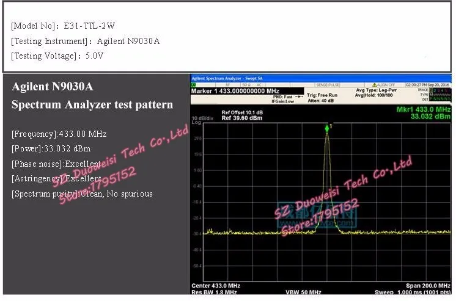
Task: Click the Agilent Spectrum Analyzer title bar
Action: click(321, 78)
